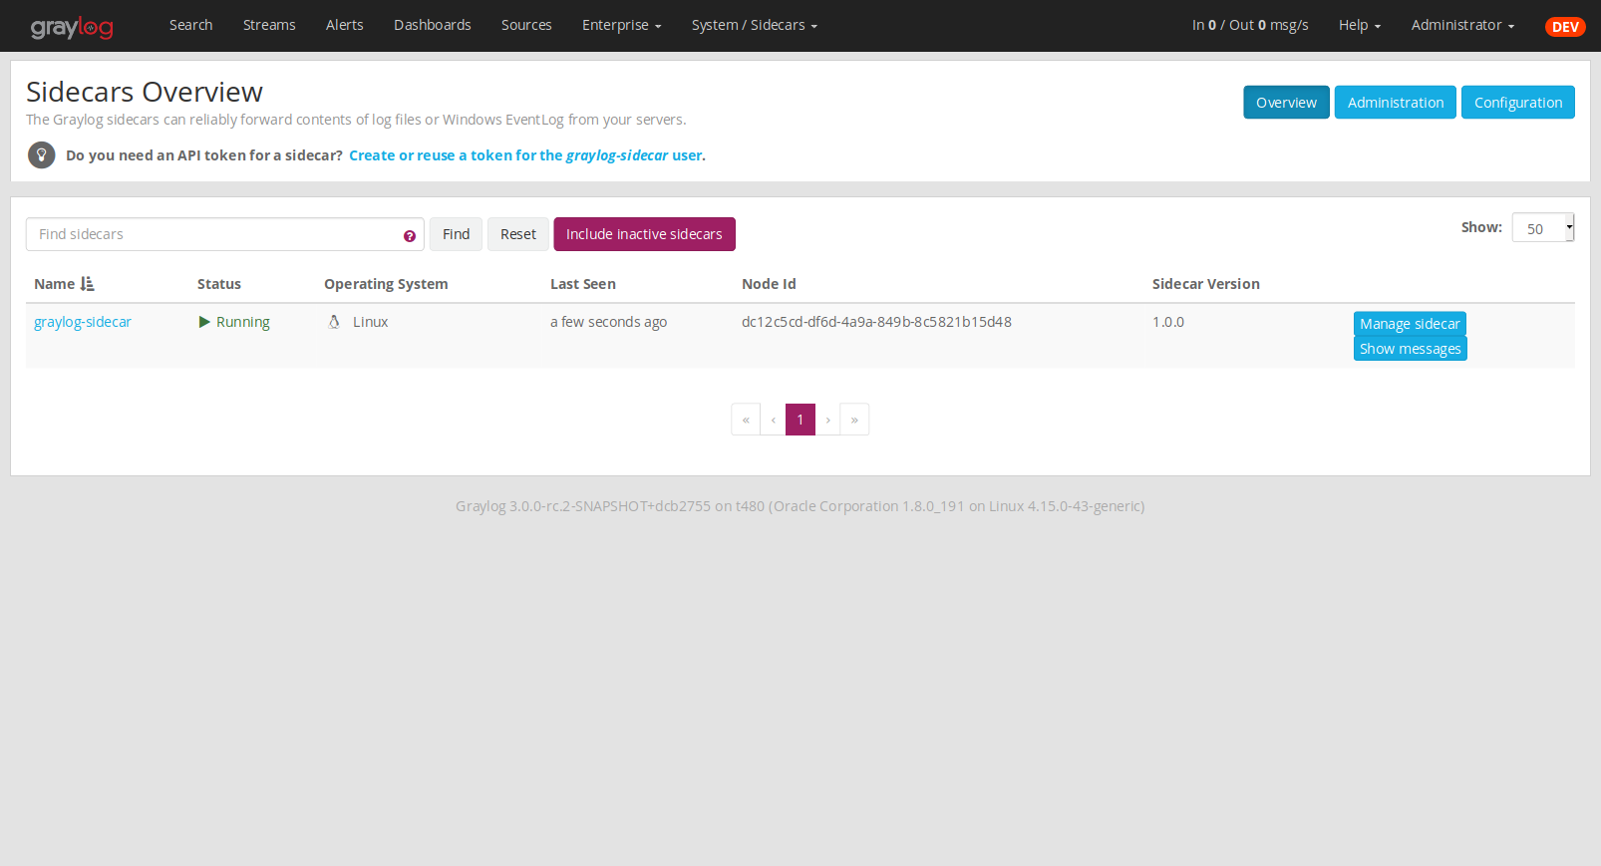The width and height of the screenshot is (1601, 866).
Task: Expand the System / Sidecars menu
Action: point(754,25)
